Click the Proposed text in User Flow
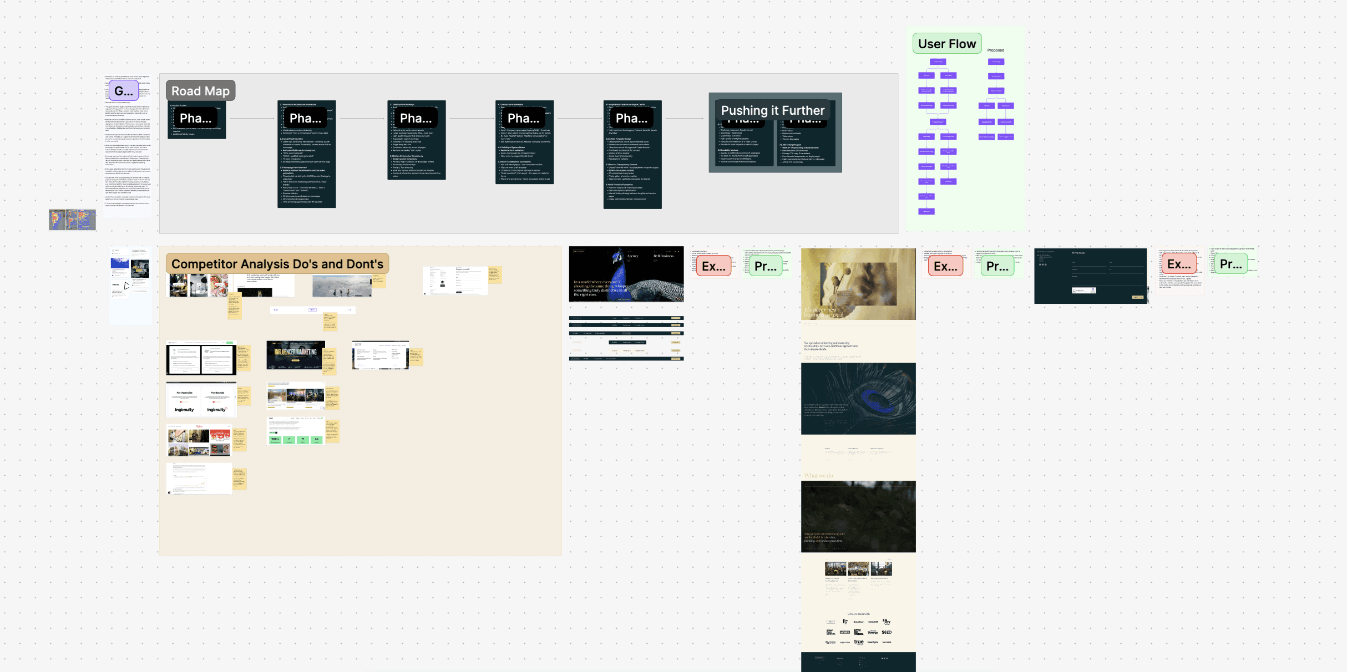The height and width of the screenshot is (672, 1347). (995, 50)
